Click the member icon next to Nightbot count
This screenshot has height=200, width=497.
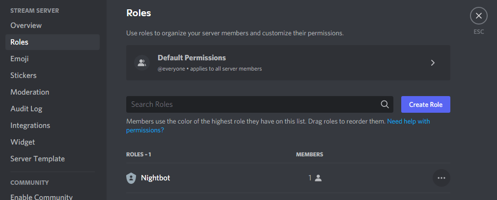tap(318, 178)
